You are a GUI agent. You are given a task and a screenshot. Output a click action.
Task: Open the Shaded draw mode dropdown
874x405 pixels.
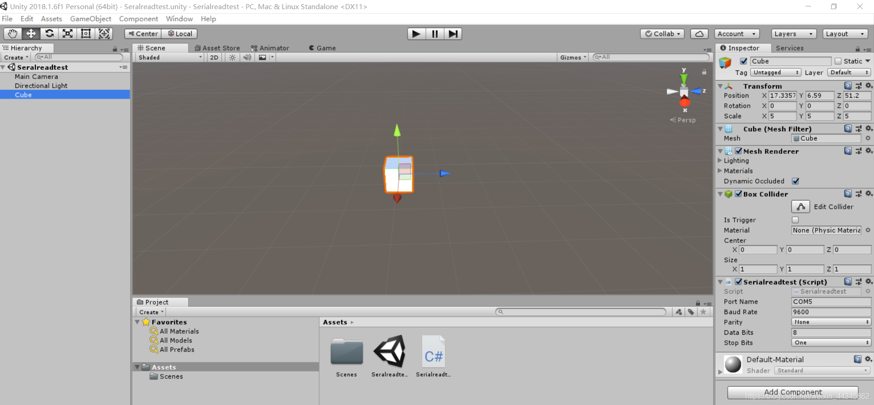[170, 58]
